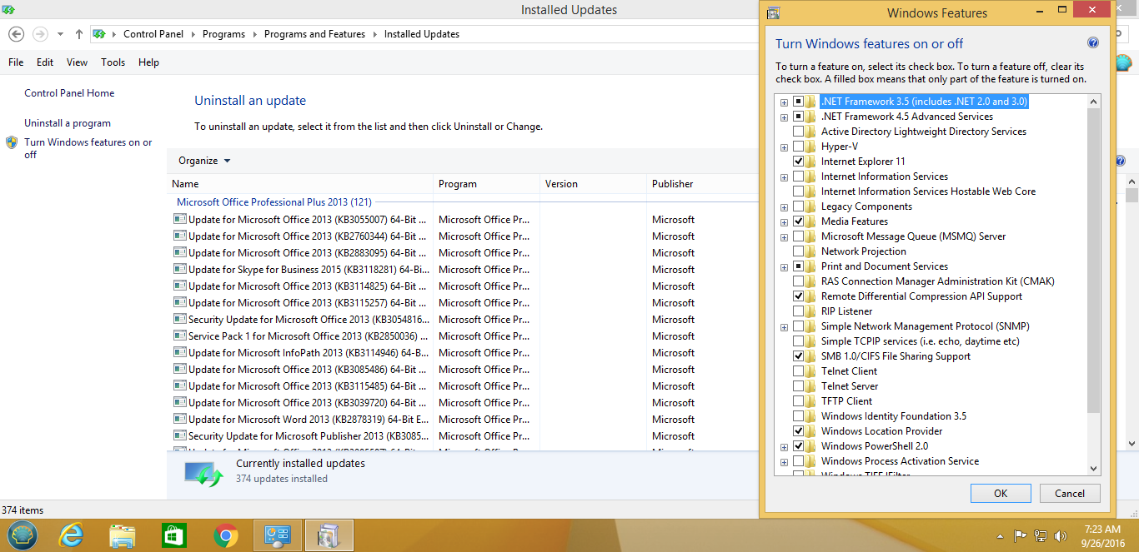Open File Explorer from the taskbar
This screenshot has width=1139, height=552.
point(123,535)
